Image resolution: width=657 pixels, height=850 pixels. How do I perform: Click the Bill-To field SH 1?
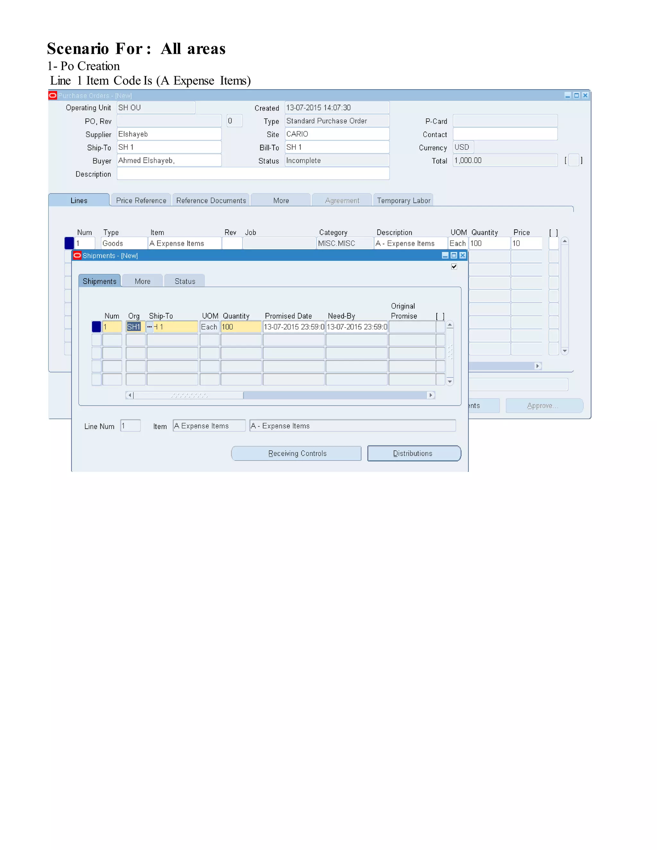[337, 147]
